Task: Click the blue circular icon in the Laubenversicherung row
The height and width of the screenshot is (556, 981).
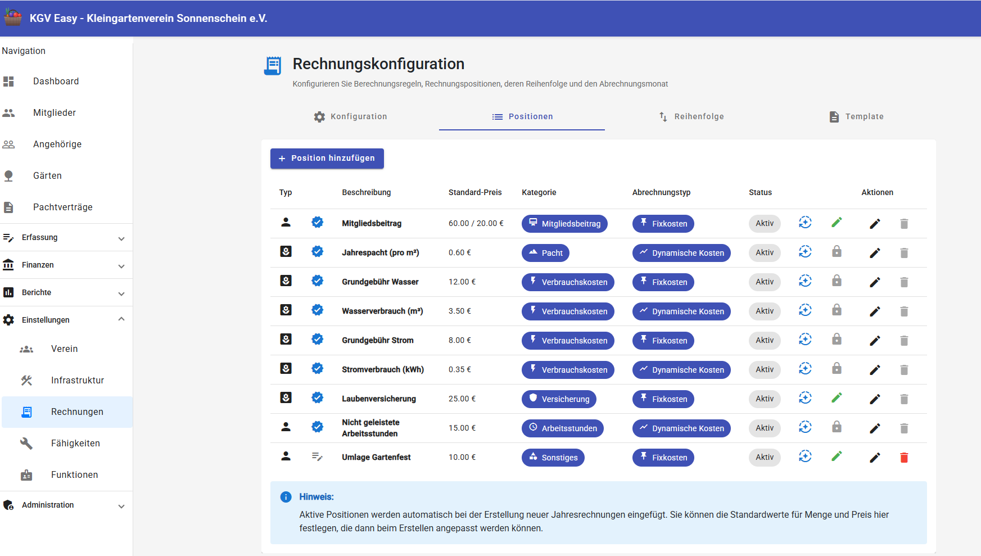Action: coord(805,398)
